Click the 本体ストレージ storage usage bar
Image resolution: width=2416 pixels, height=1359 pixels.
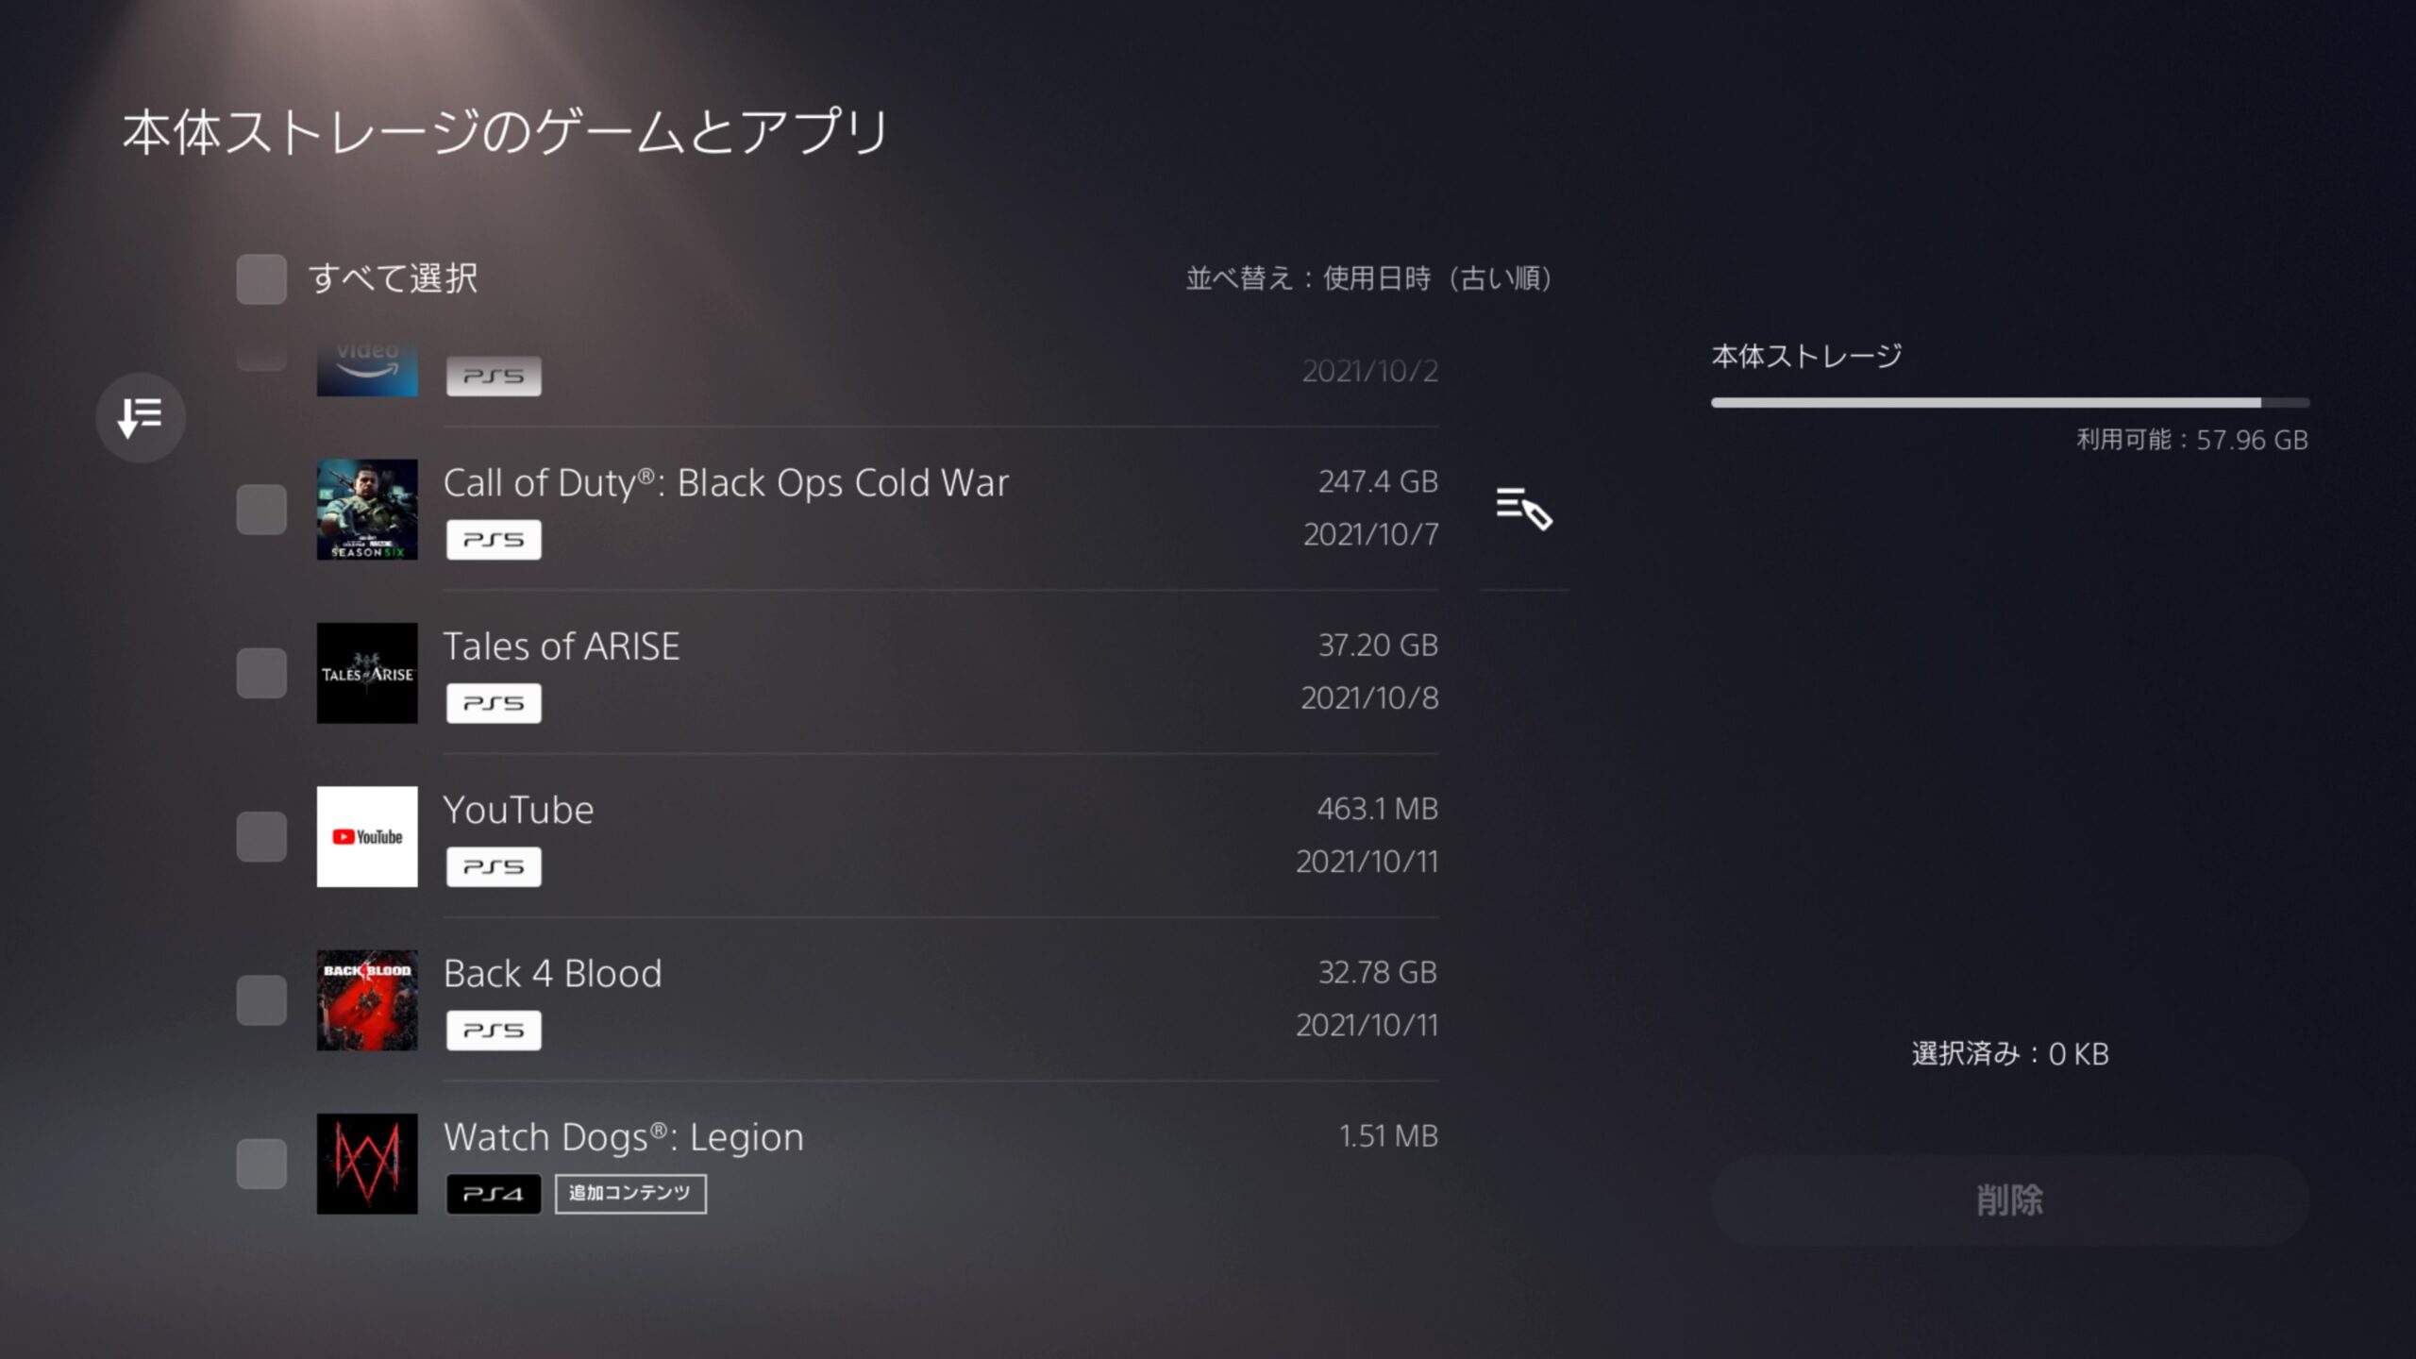[x=2010, y=403]
